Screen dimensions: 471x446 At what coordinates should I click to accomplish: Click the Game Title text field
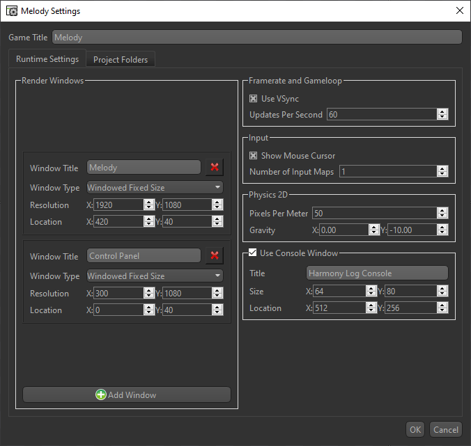coord(257,37)
